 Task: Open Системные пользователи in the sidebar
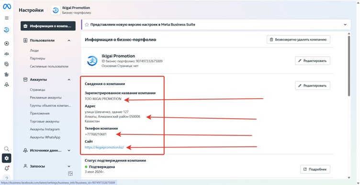point(49,66)
